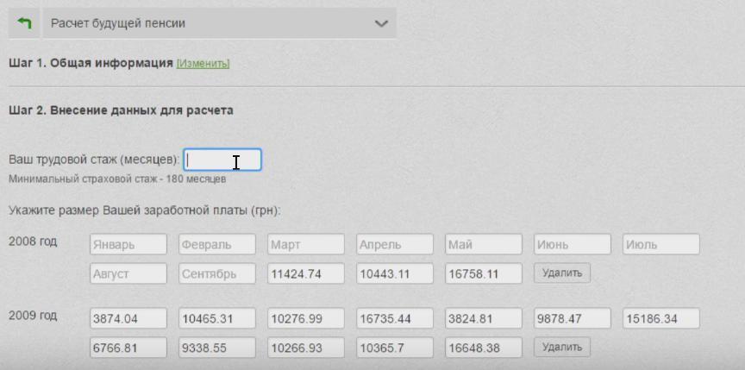Click the 2009 field showing 3874.04
The image size is (745, 370).
[x=128, y=318]
